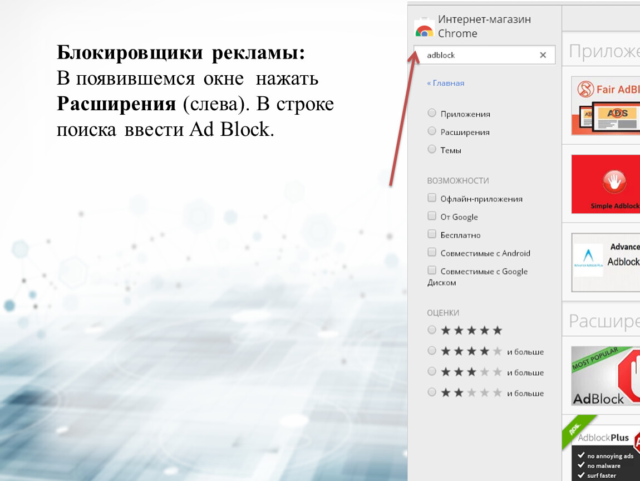Open the AdBlock most popular tile
Screen dimensions: 640x481
[605, 376]
